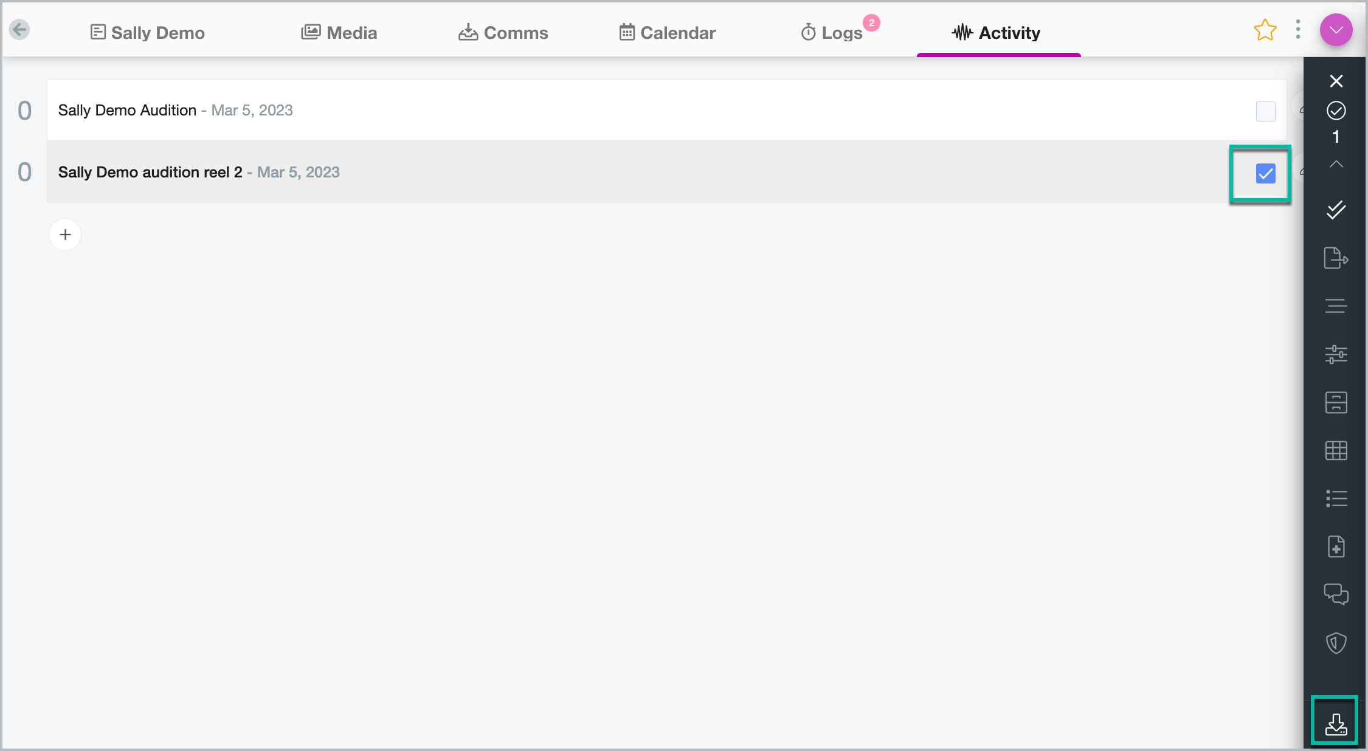Collapse the selection count with the up chevron
The width and height of the screenshot is (1368, 751).
(1336, 164)
